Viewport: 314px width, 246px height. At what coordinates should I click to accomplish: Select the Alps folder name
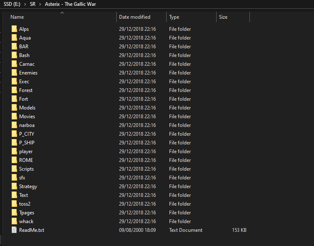tap(24, 29)
